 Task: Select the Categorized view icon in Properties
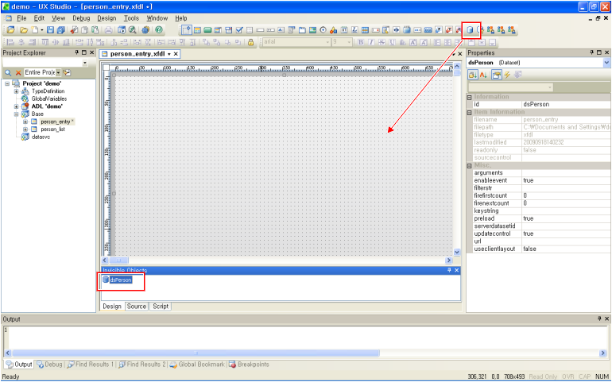tap(472, 75)
